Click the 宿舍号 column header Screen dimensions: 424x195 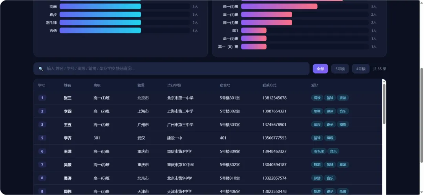pos(225,85)
